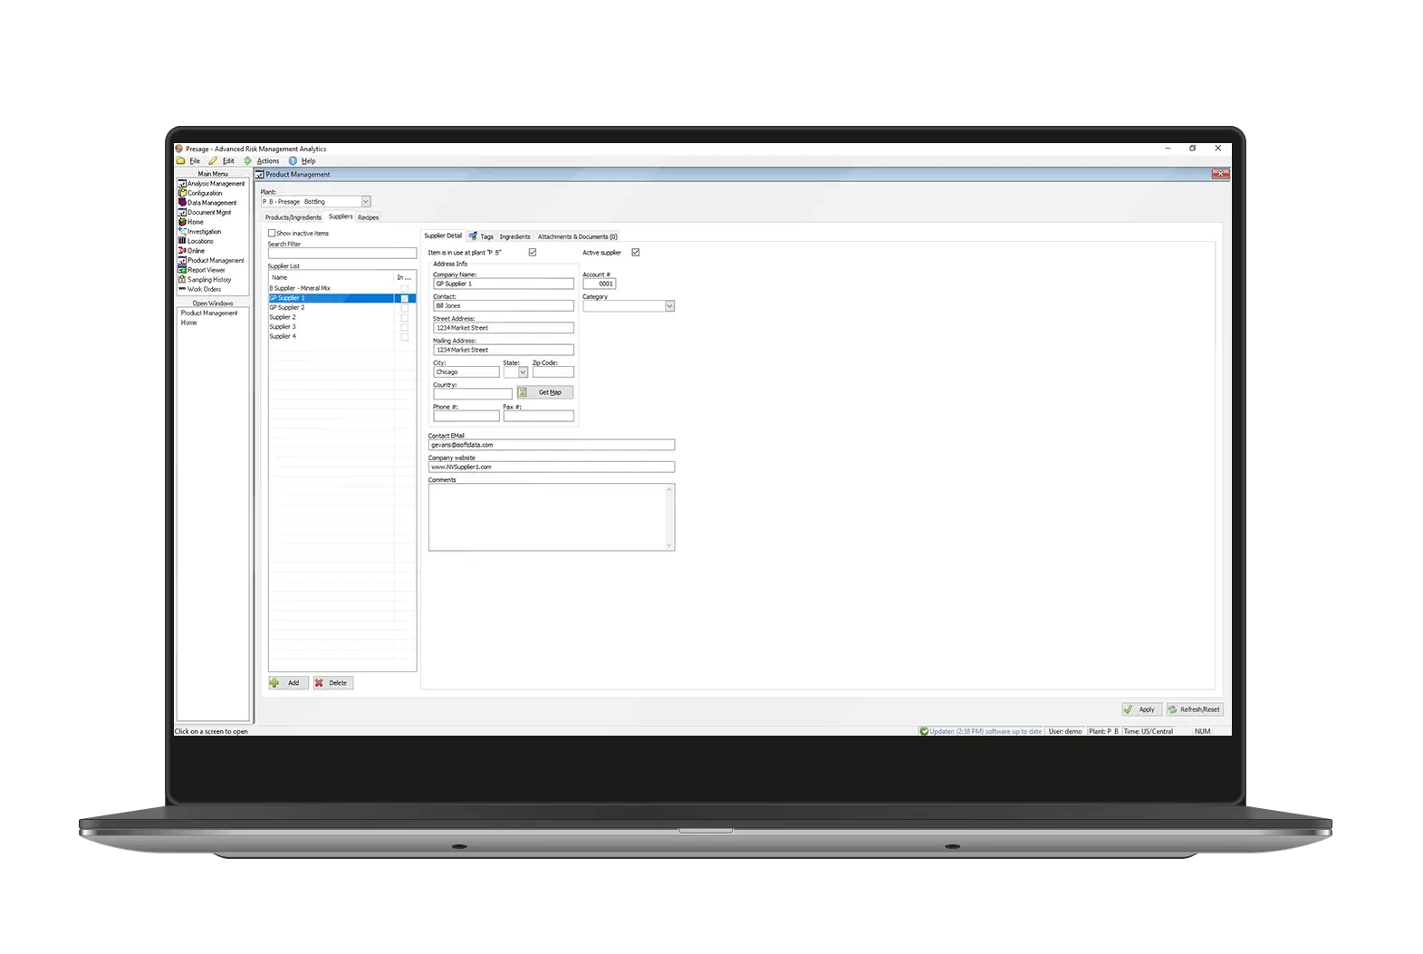Viewport: 1423px width, 954px height.
Task: Enable Show inactive items checkbox
Action: pyautogui.click(x=272, y=234)
